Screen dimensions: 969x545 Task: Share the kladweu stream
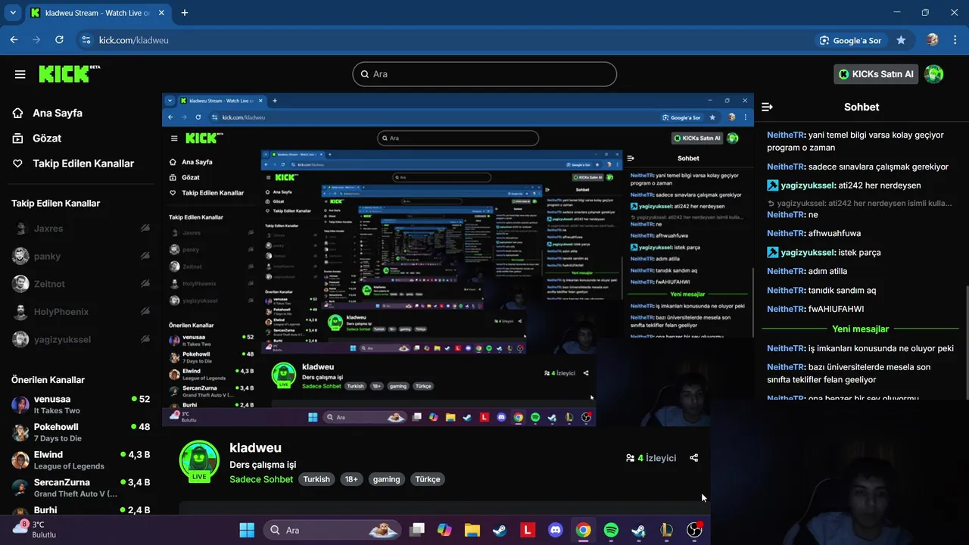point(694,458)
